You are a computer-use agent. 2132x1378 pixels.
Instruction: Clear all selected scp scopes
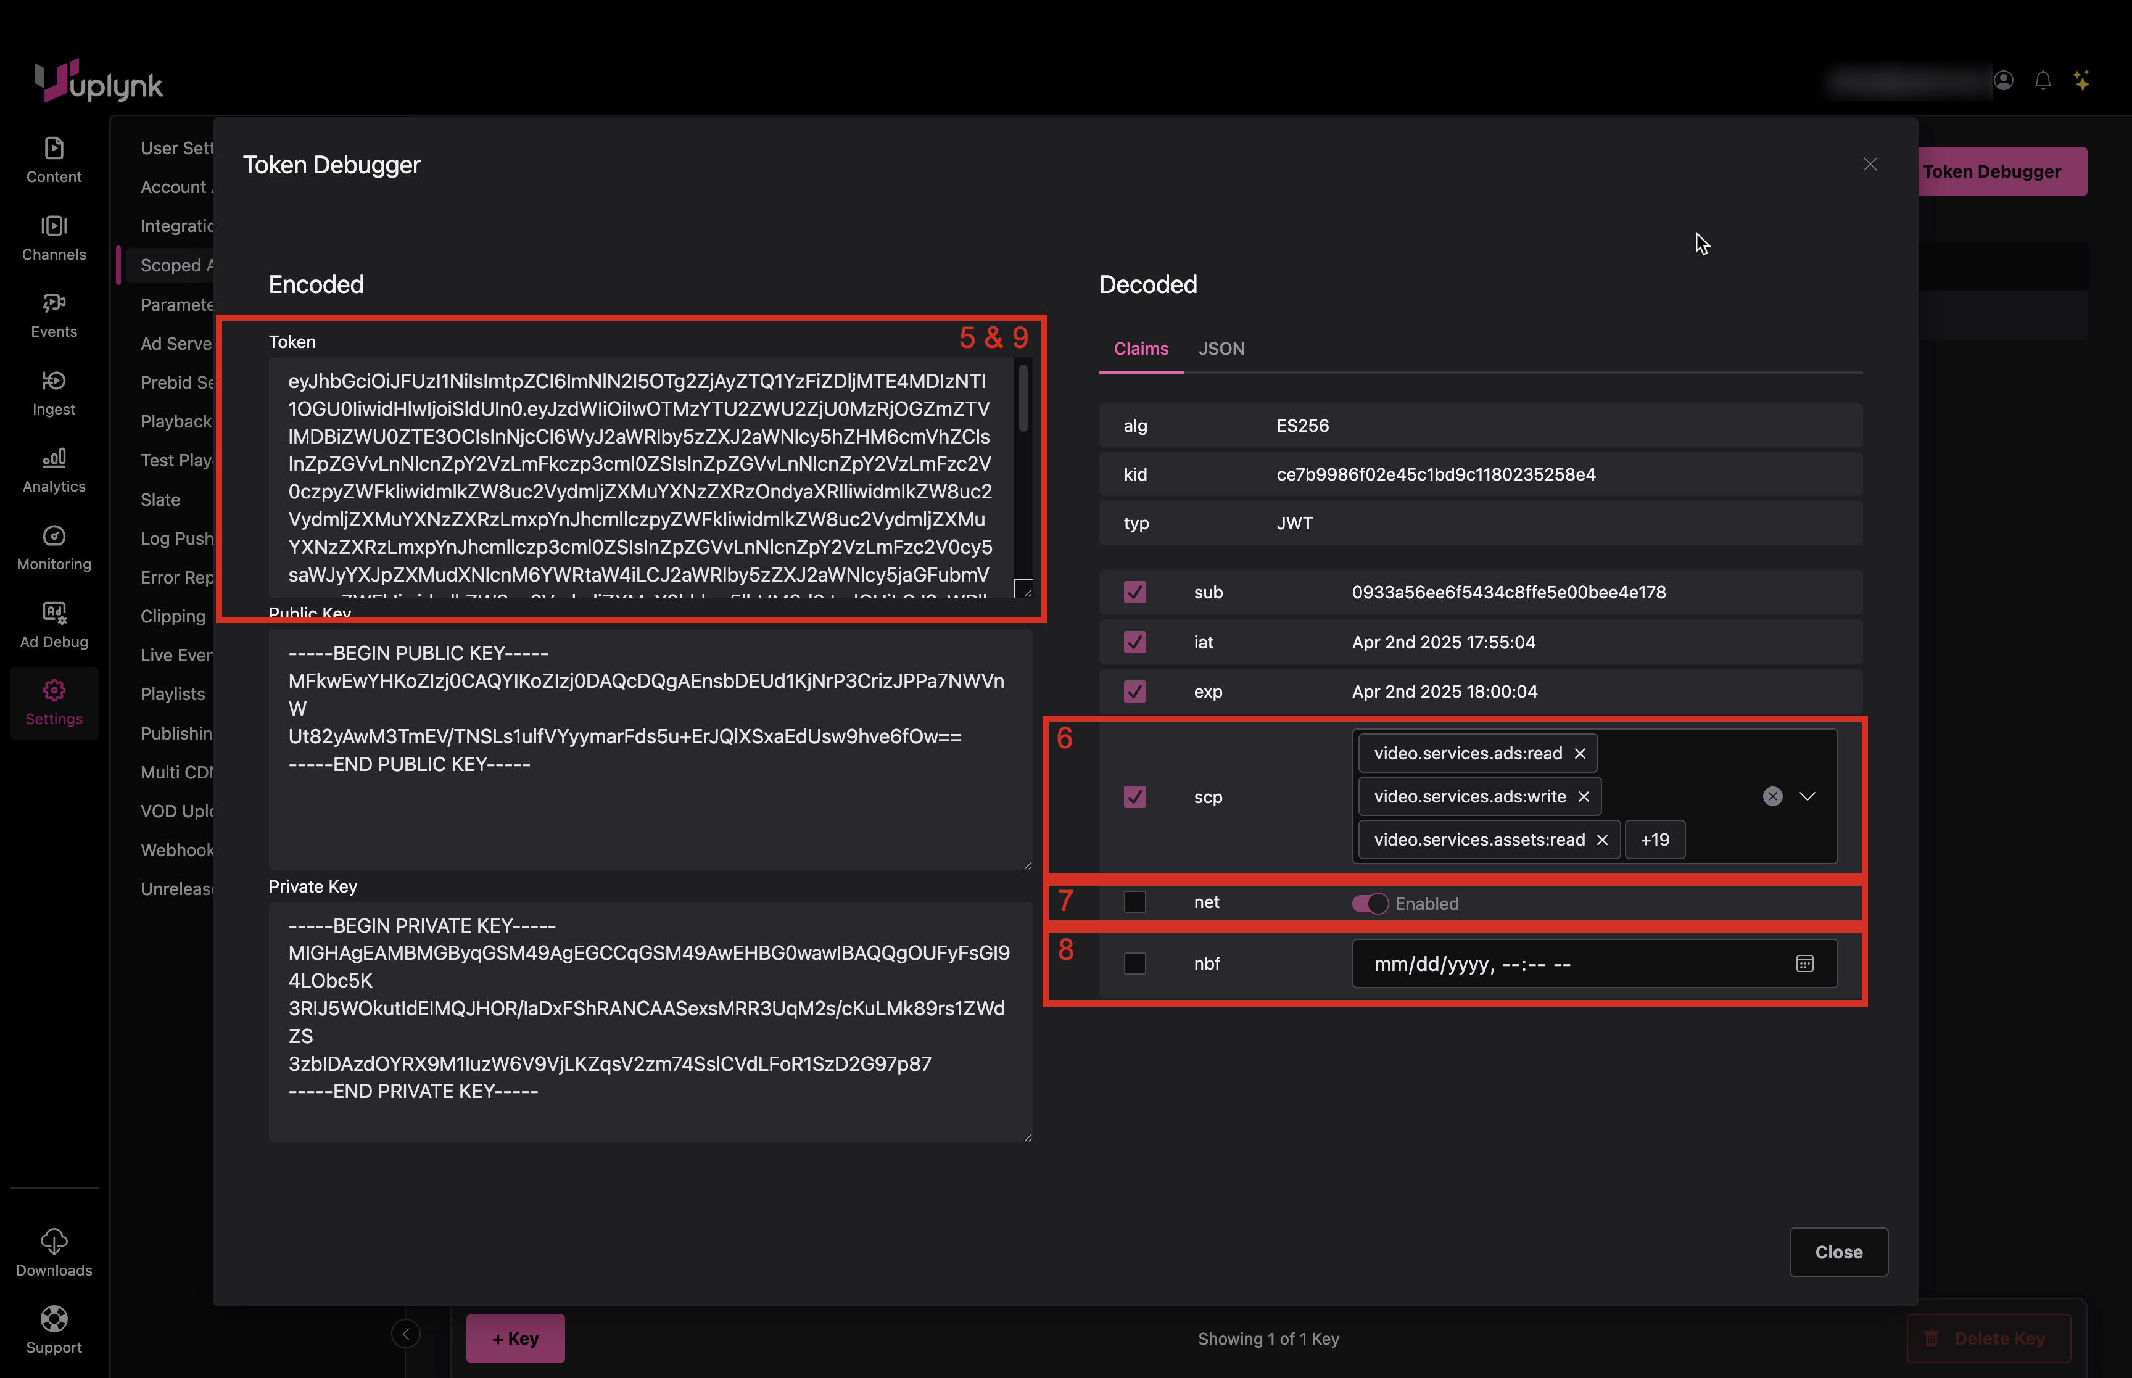[1772, 796]
